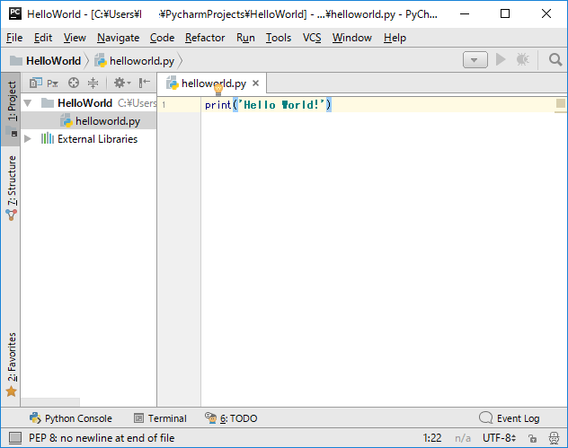
Task: Select HelloWorld root folder in tree
Action: click(84, 103)
